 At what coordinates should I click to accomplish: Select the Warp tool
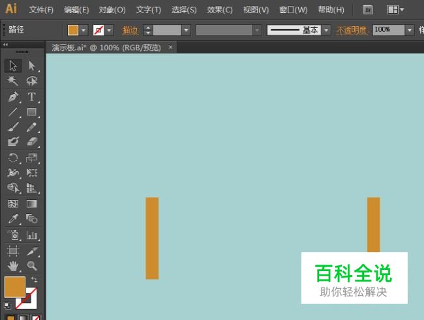tap(13, 173)
